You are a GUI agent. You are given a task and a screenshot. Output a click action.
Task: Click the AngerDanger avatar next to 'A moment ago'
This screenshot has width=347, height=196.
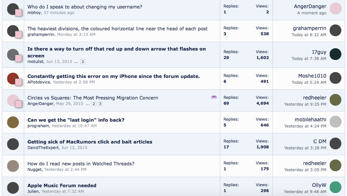tap(335, 9)
